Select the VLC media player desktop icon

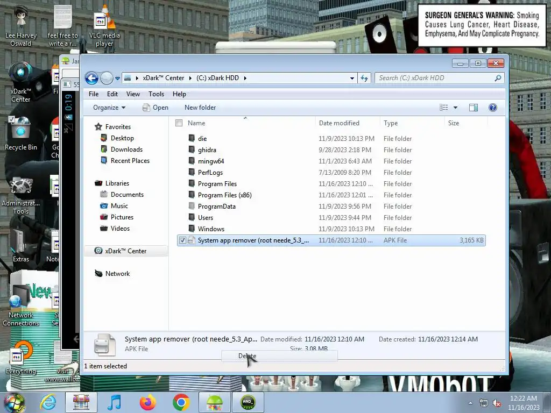104,27
